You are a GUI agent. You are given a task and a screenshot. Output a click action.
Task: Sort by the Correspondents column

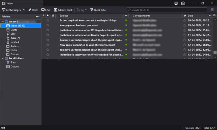(x=155, y=16)
